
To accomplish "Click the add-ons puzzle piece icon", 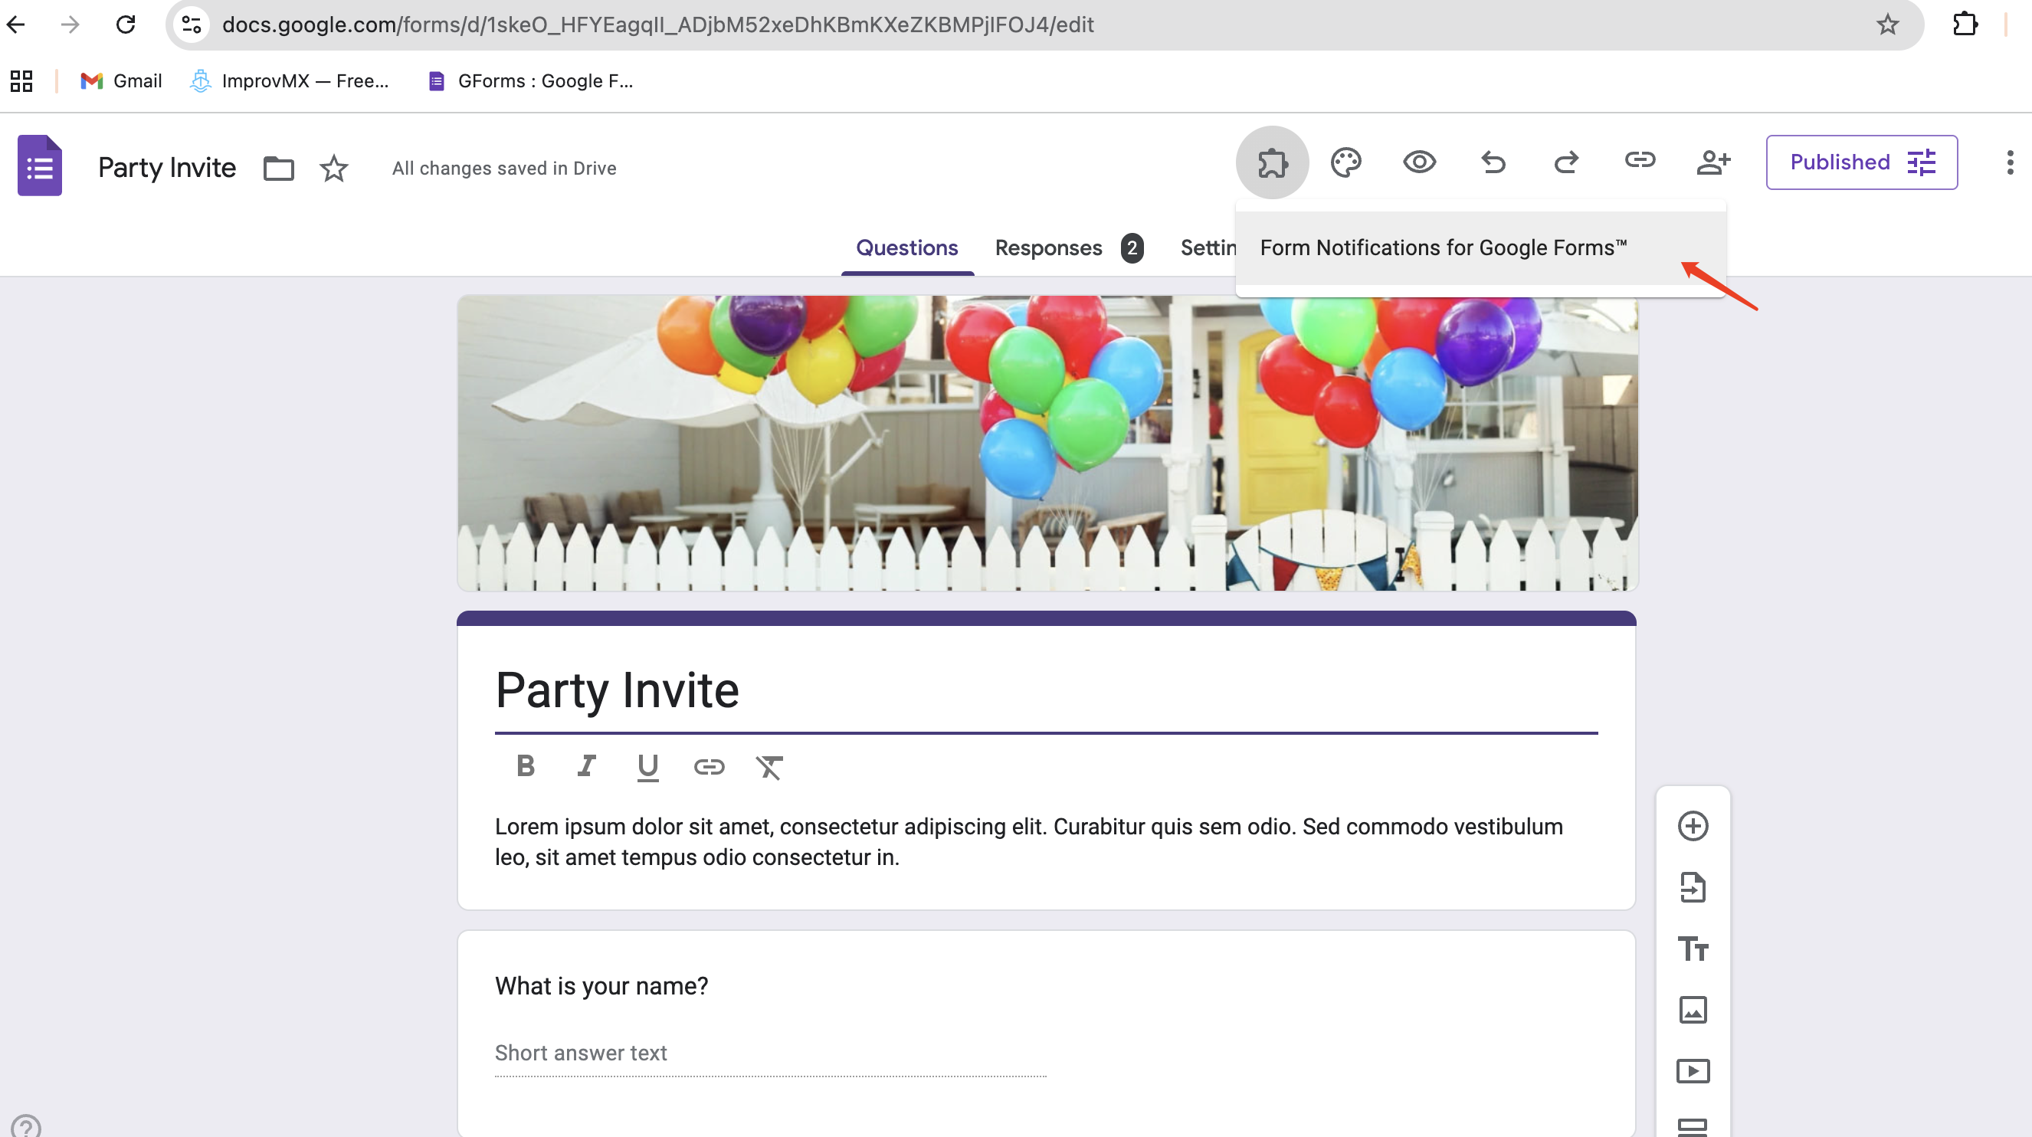I will point(1272,162).
